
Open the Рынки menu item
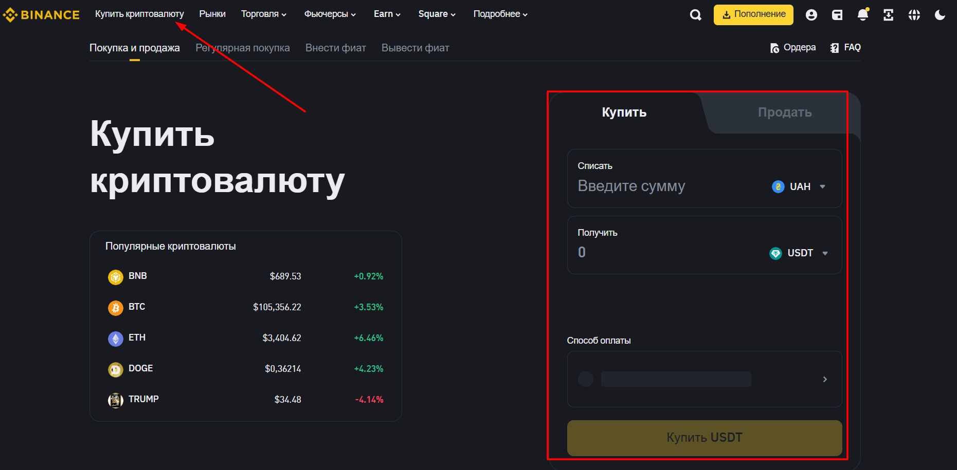212,14
